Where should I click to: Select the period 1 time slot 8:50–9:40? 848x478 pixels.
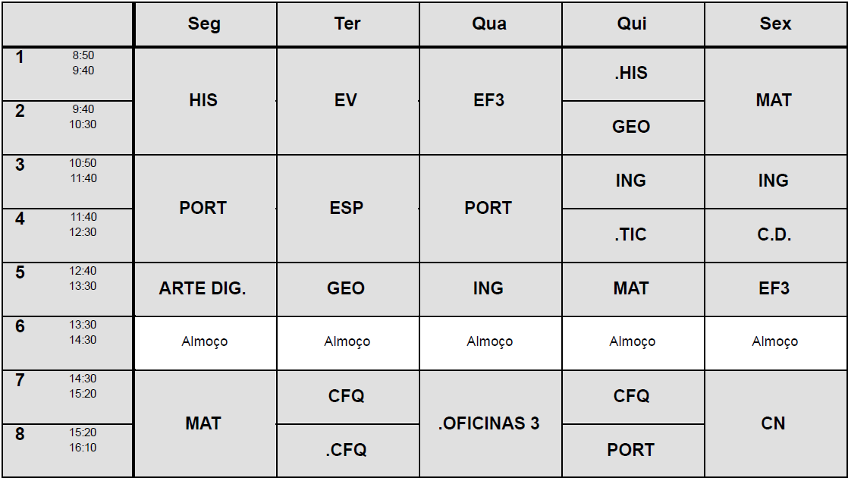pos(83,63)
